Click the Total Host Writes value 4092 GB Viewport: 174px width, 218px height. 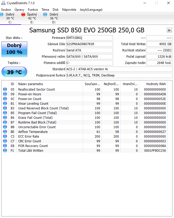[x=159, y=44]
